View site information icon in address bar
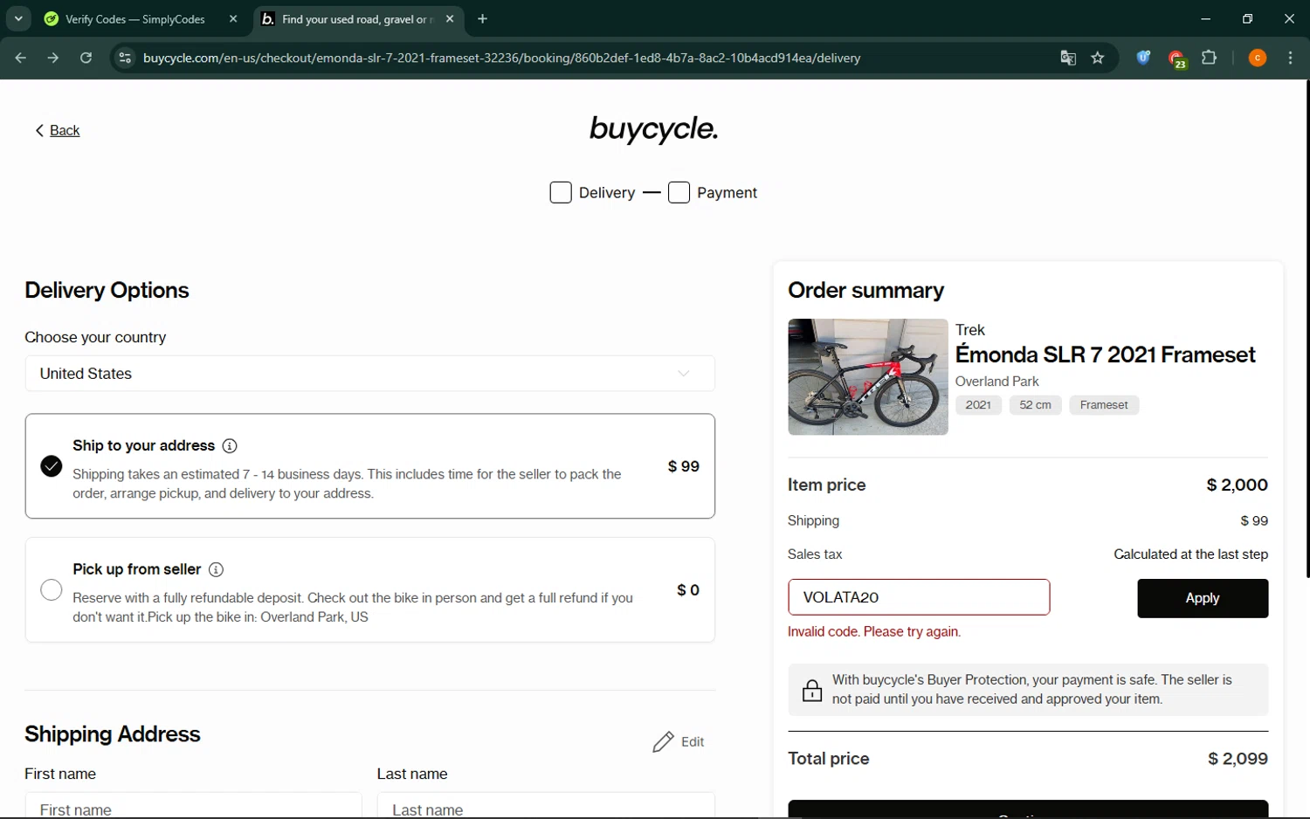 pos(125,58)
